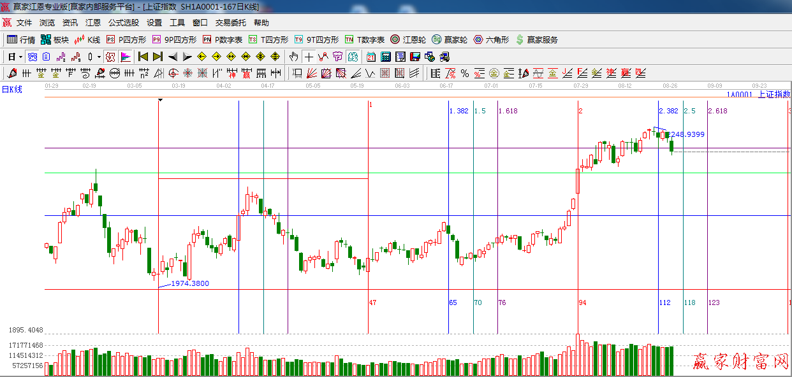Click the 日K线 label at chart top-left
Screen dimensions: 792x377
click(x=11, y=89)
